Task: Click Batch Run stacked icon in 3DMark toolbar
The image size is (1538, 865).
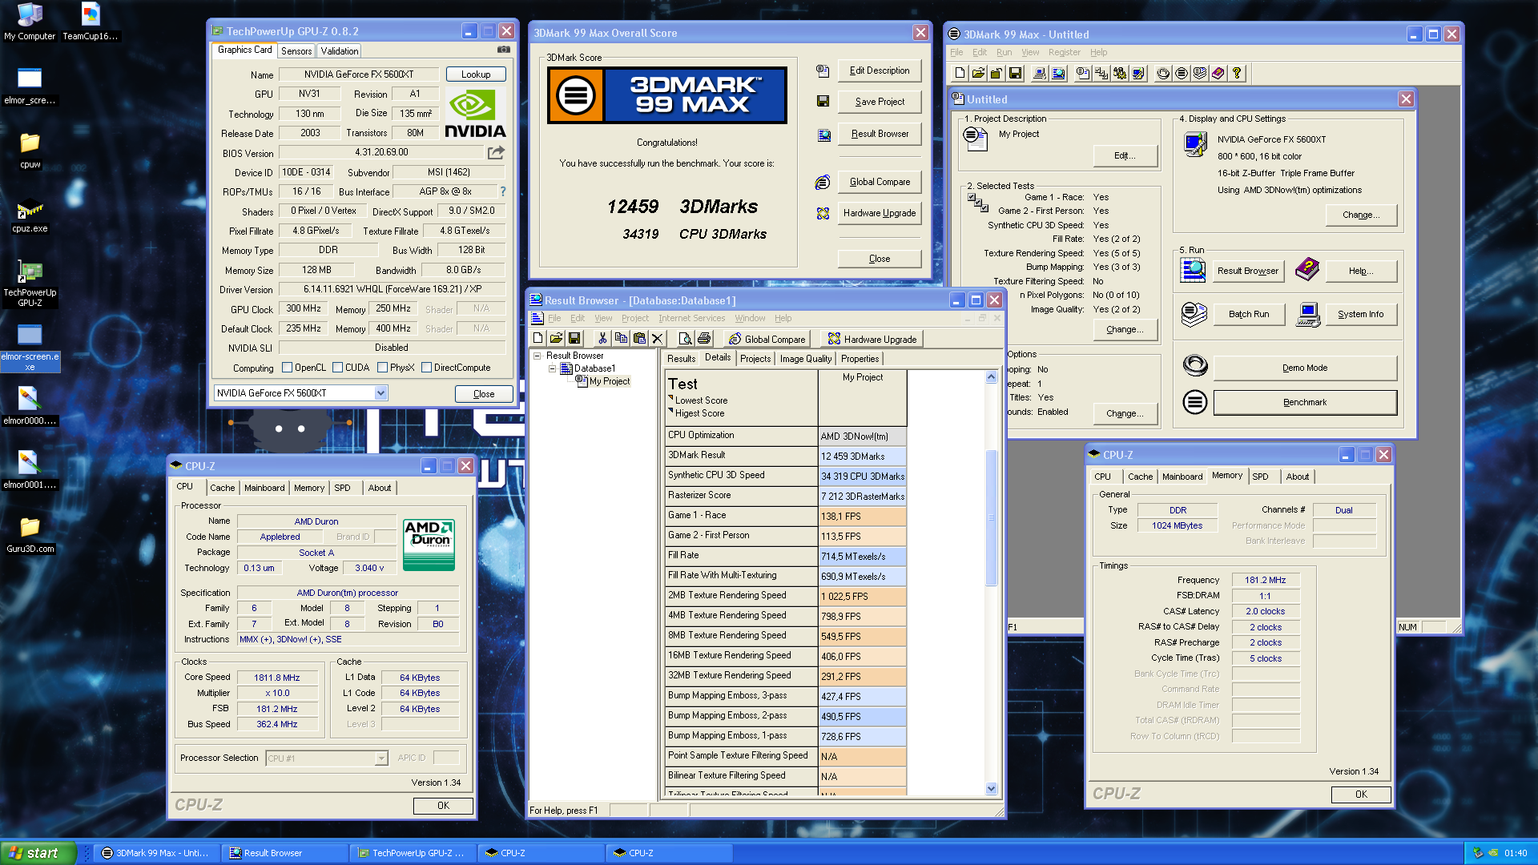Action: [1200, 74]
